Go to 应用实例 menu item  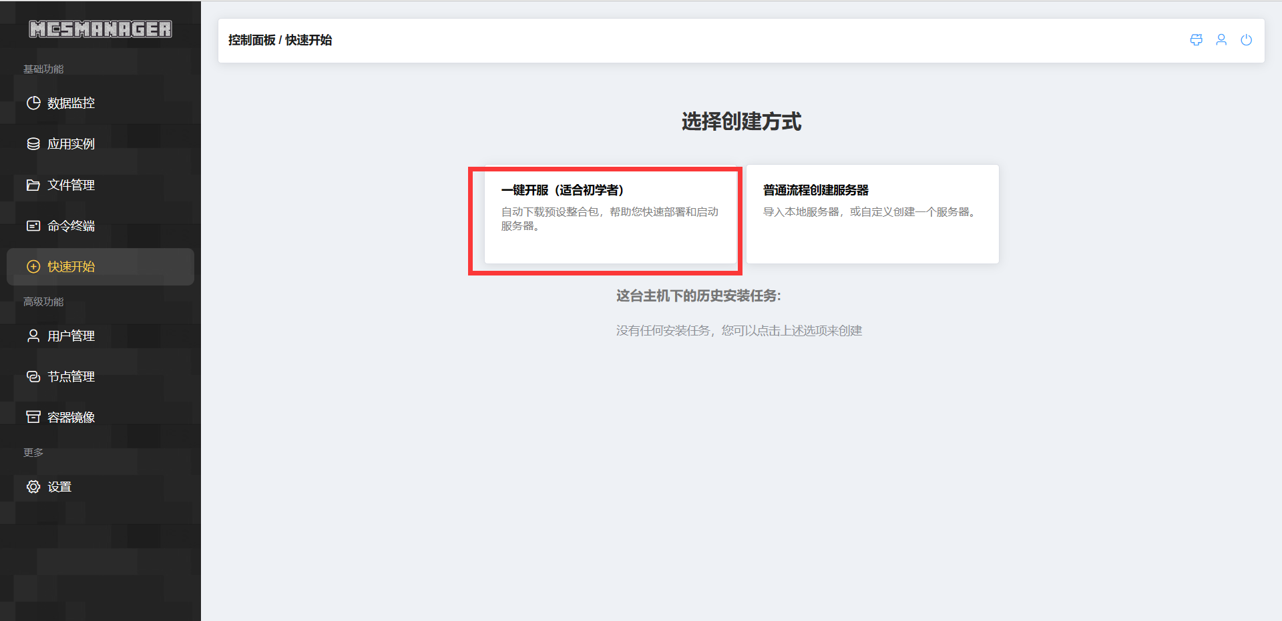click(x=100, y=143)
